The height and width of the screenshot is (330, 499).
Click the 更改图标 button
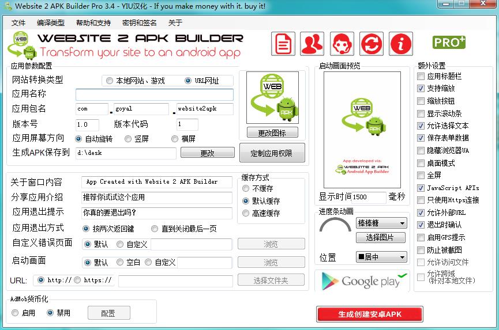[272, 133]
